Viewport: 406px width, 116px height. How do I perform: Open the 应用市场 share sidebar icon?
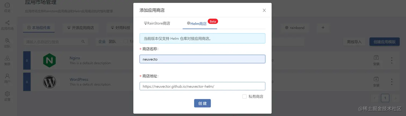tap(7, 23)
